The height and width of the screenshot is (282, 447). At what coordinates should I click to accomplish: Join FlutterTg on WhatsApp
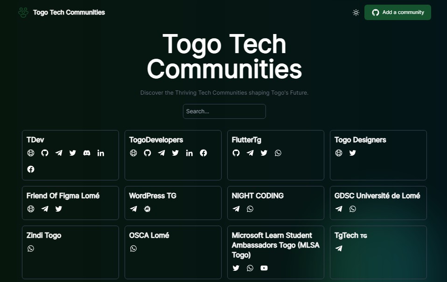278,153
